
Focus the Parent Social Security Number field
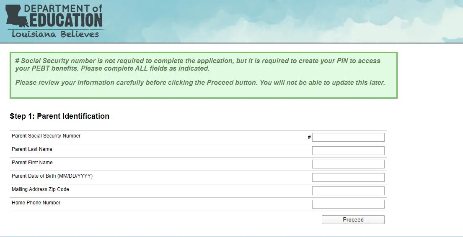(348, 138)
